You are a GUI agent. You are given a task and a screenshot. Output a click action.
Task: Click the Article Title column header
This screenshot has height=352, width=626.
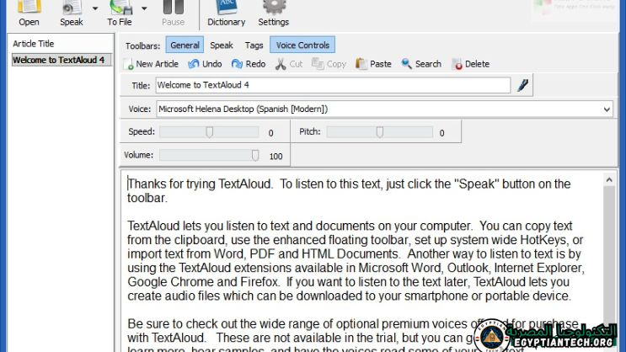click(61, 44)
